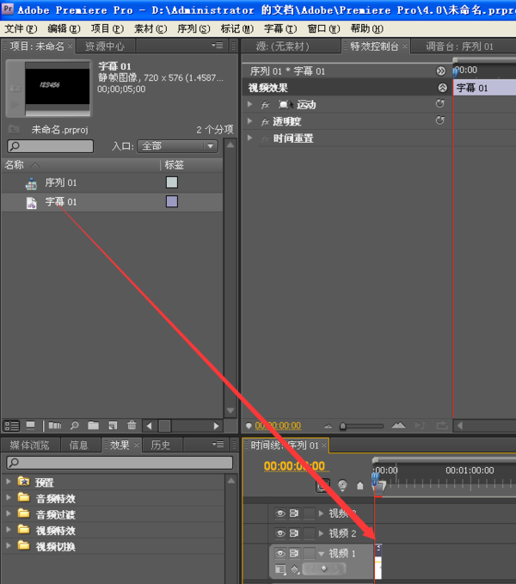The width and height of the screenshot is (516, 584).
Task: Click the zoom slider below effect controls
Action: (344, 426)
